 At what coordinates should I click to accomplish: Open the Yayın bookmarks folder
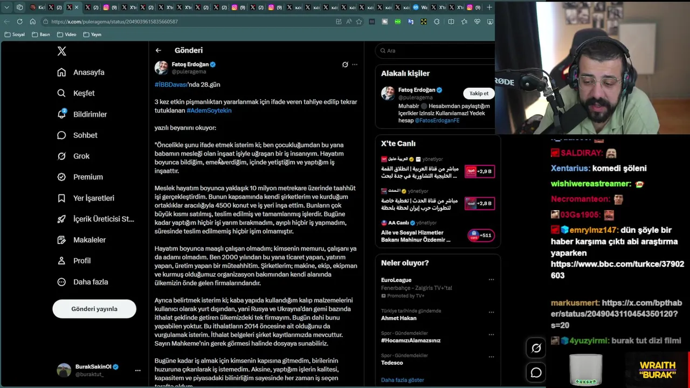click(92, 34)
